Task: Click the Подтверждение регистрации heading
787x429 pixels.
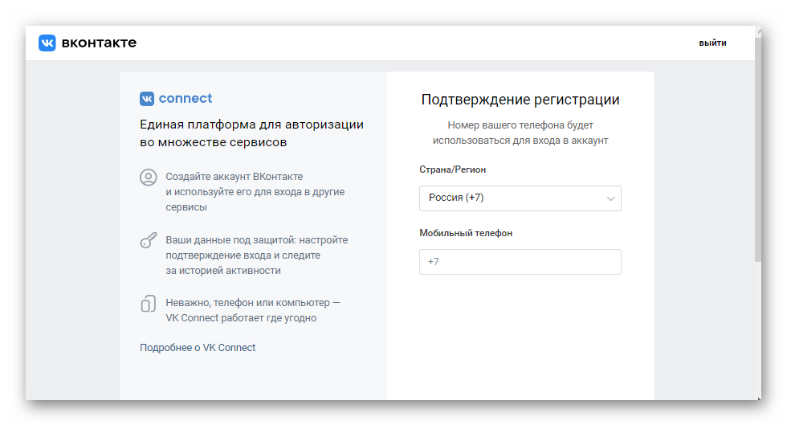Action: [520, 100]
